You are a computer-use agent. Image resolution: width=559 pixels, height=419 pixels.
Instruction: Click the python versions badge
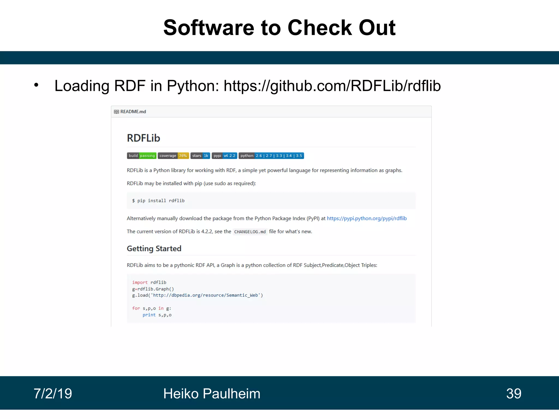click(x=271, y=156)
